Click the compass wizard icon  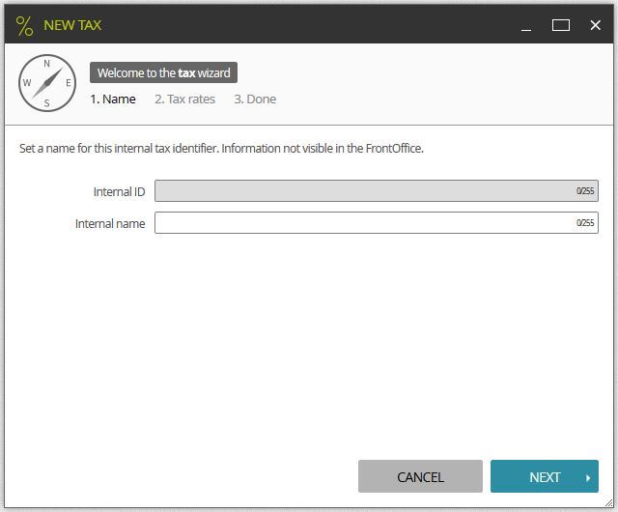pos(47,83)
